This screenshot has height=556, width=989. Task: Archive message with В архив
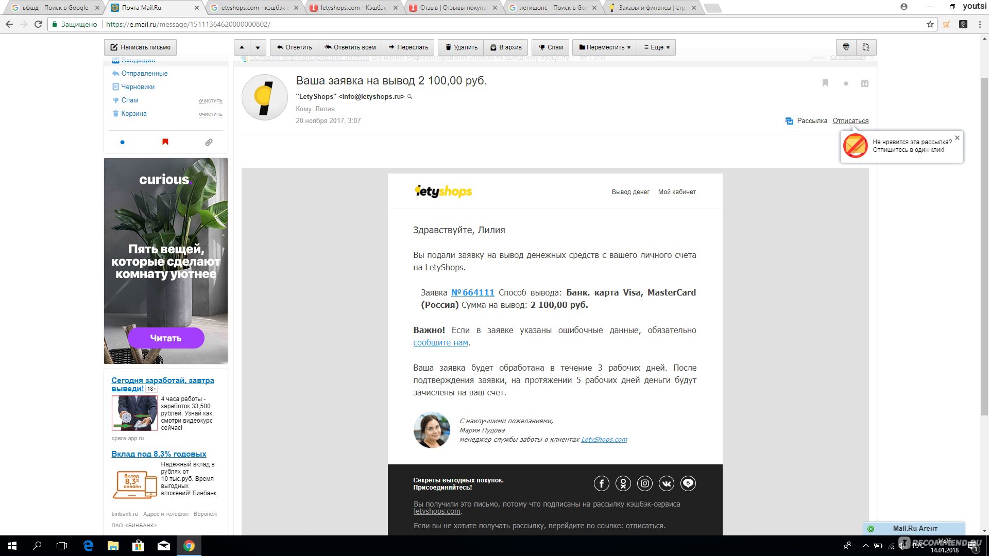[506, 47]
